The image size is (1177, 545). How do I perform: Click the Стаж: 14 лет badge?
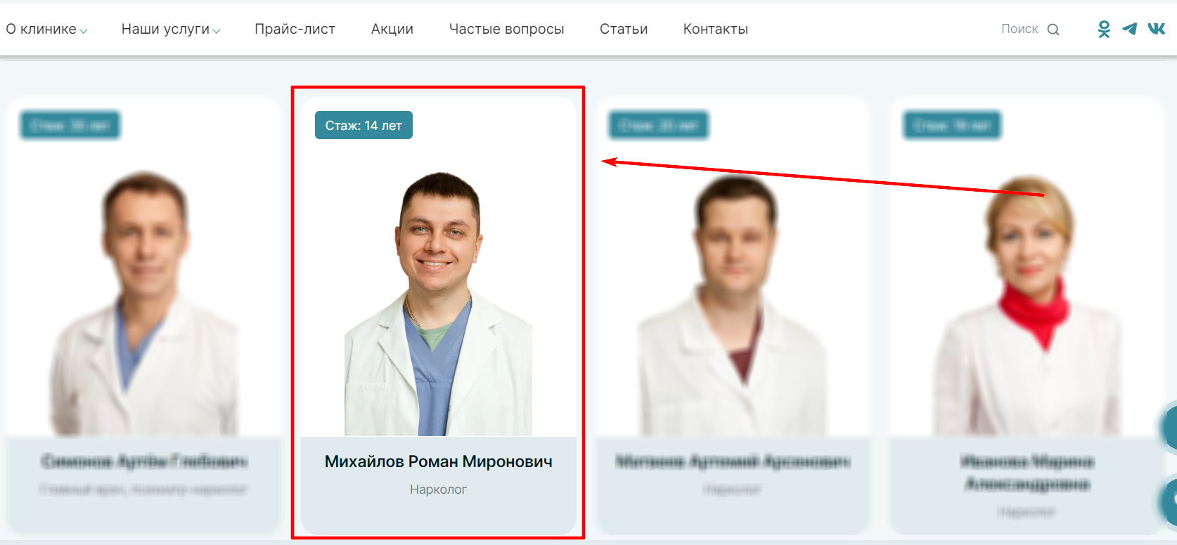click(x=364, y=125)
